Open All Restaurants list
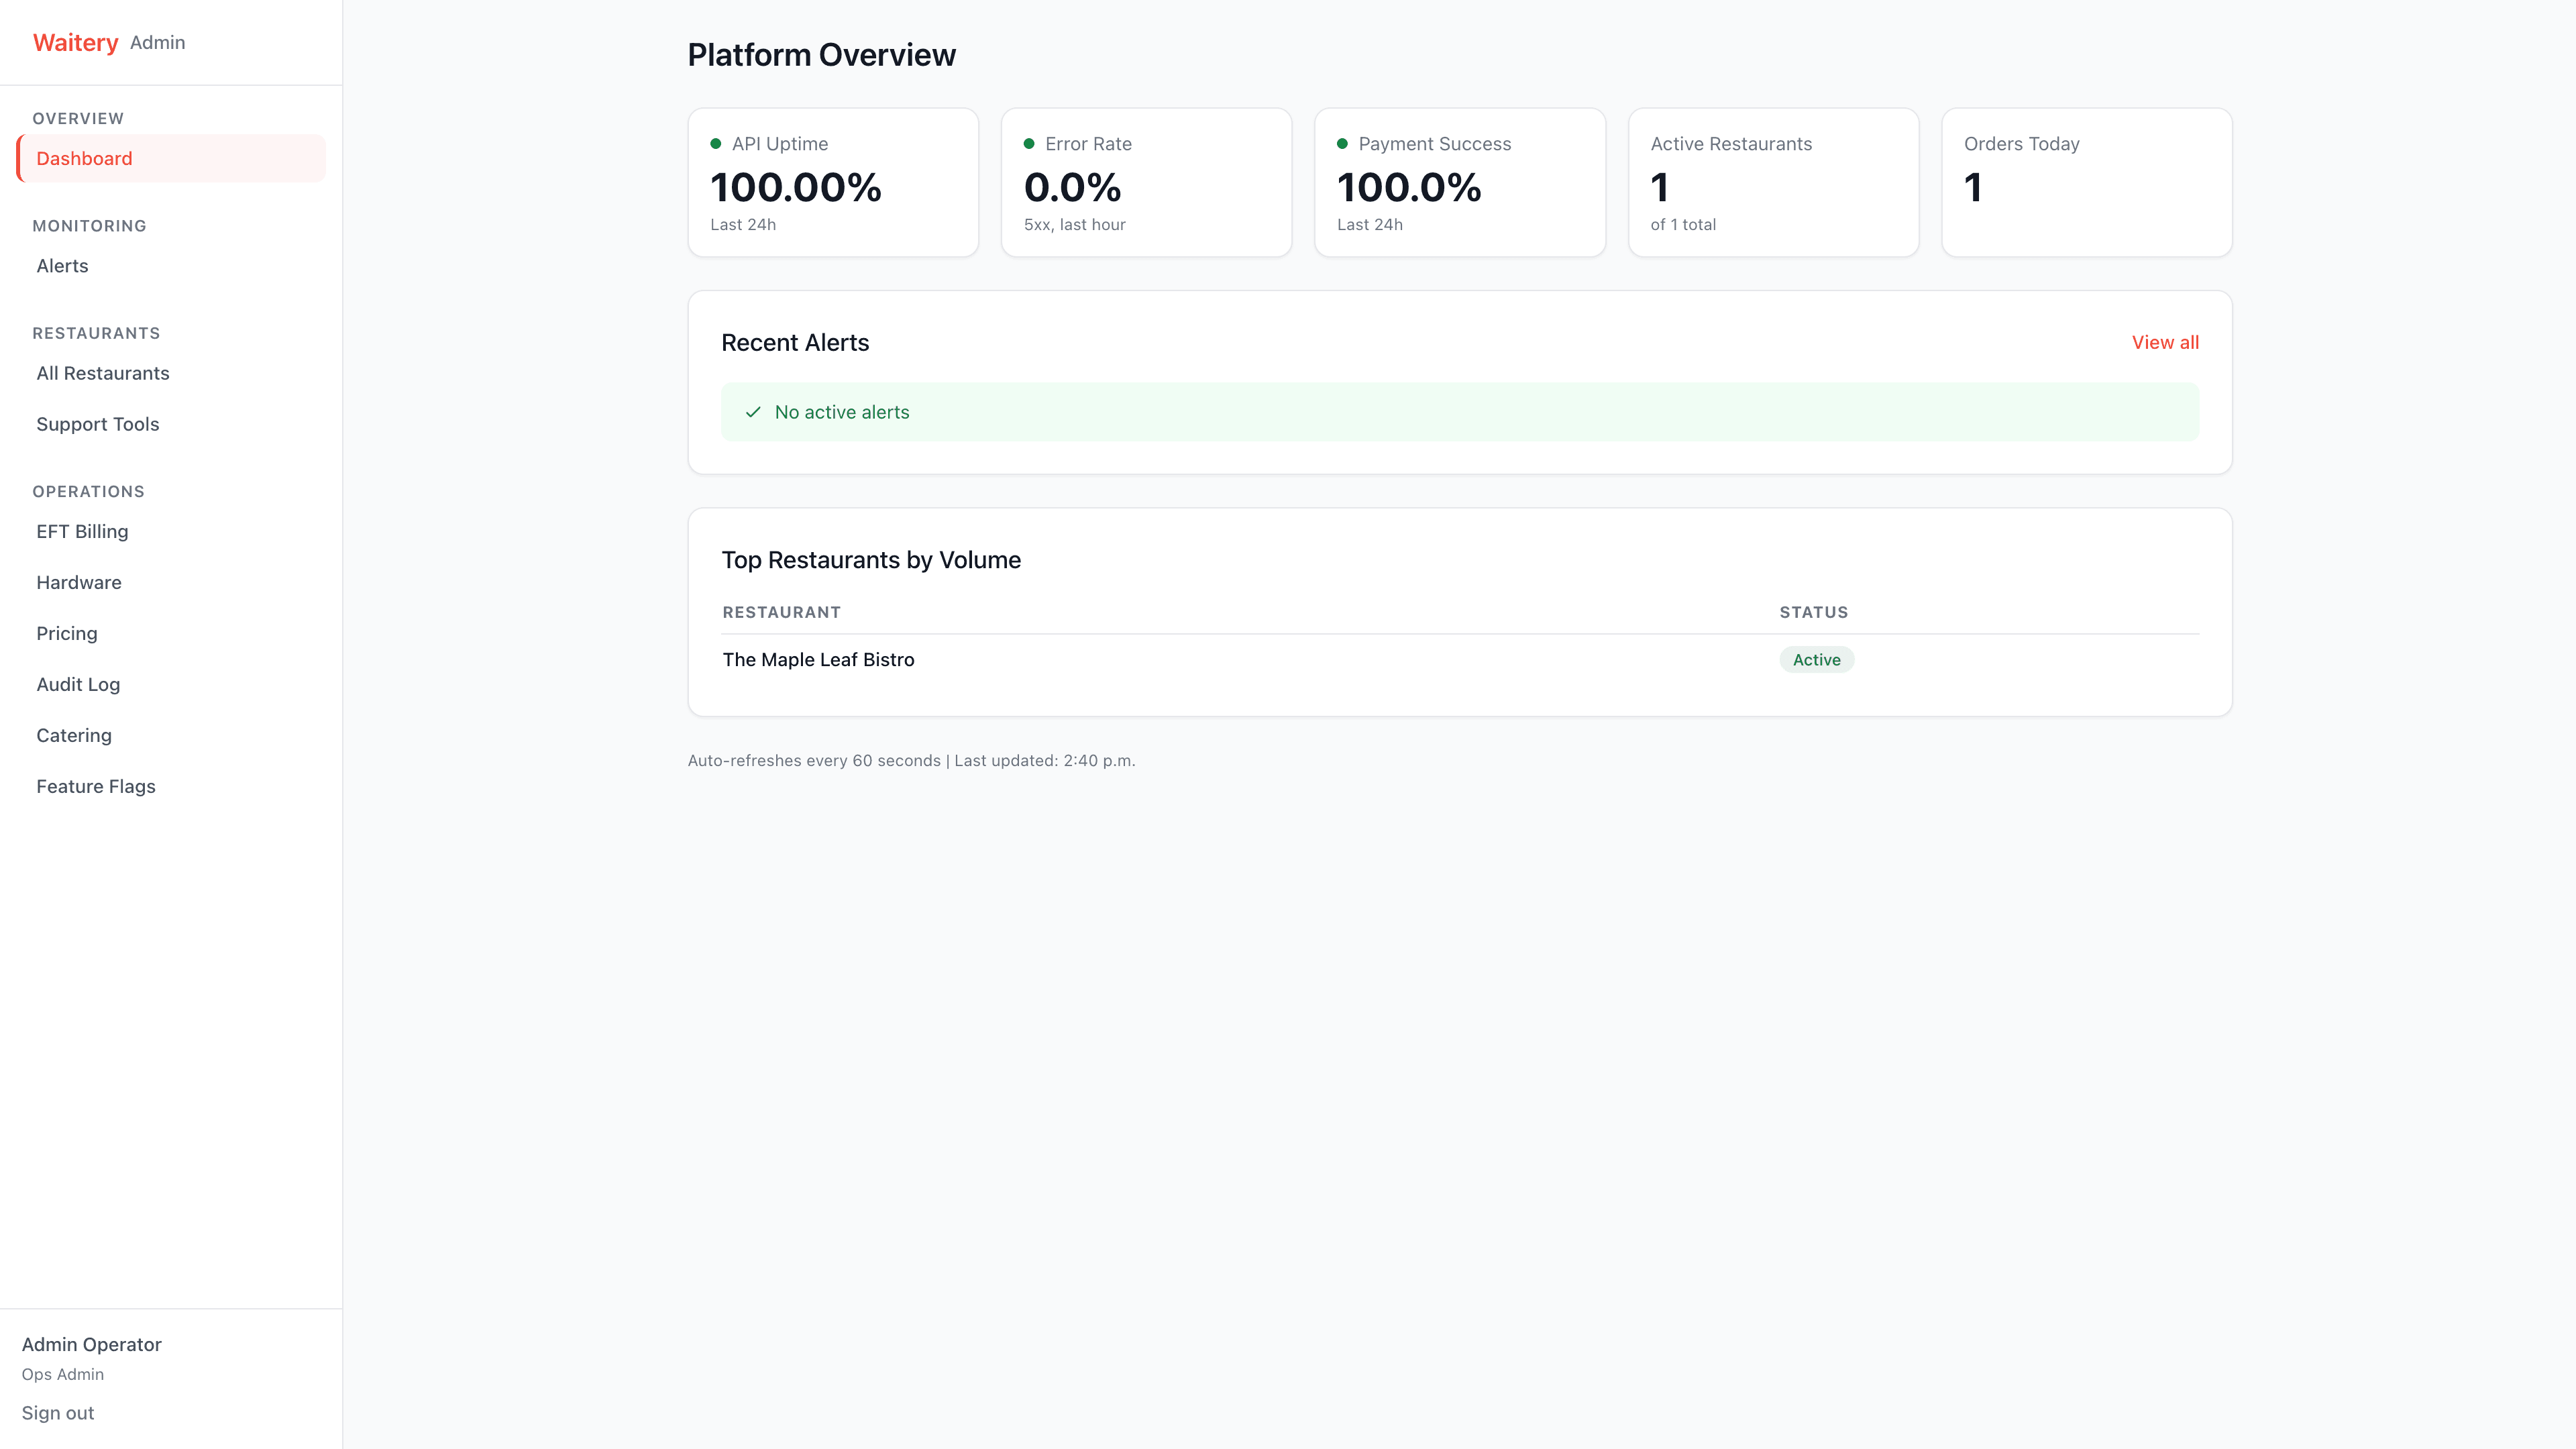This screenshot has width=2576, height=1449. pyautogui.click(x=171, y=373)
